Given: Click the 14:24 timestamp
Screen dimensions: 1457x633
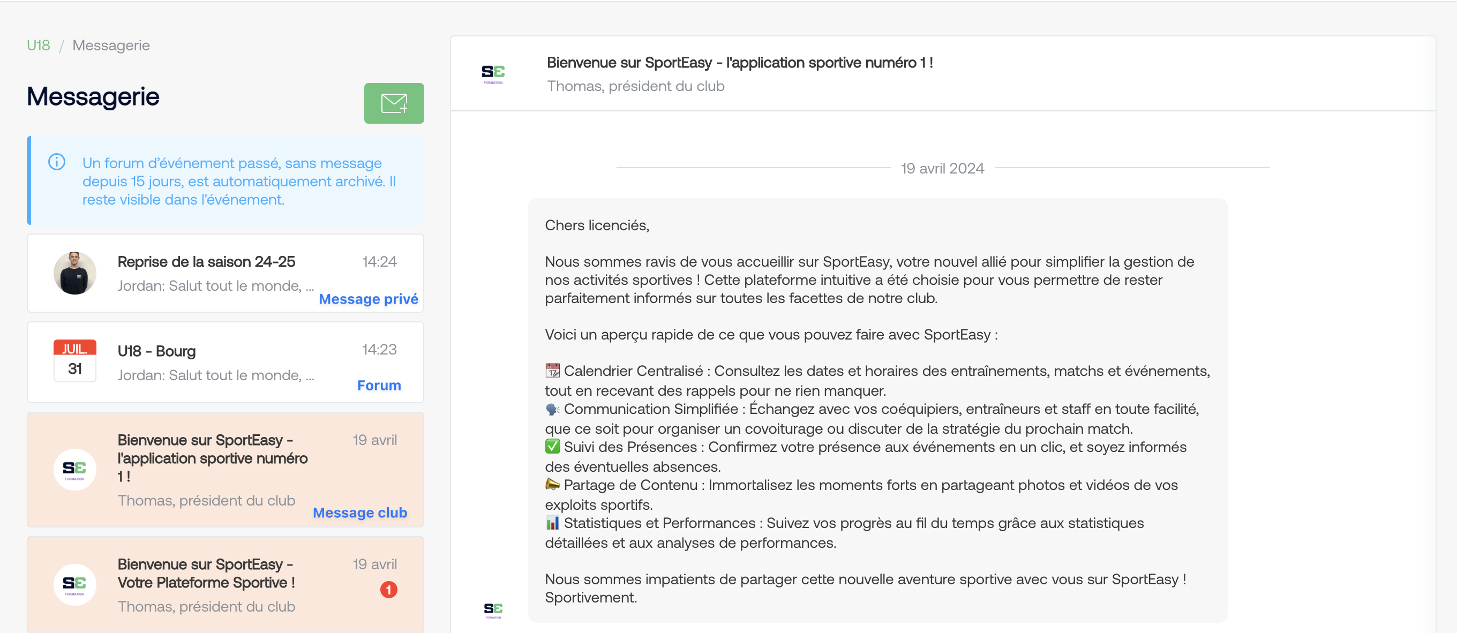Looking at the screenshot, I should point(380,261).
